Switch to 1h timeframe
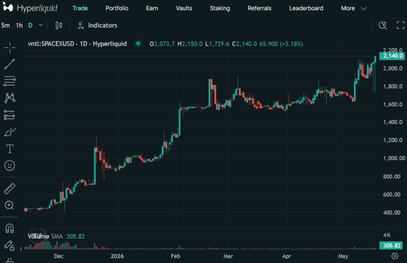The height and width of the screenshot is (263, 407). (19, 26)
